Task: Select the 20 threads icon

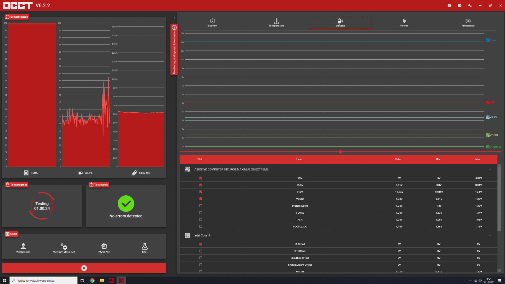Action: 23,246
